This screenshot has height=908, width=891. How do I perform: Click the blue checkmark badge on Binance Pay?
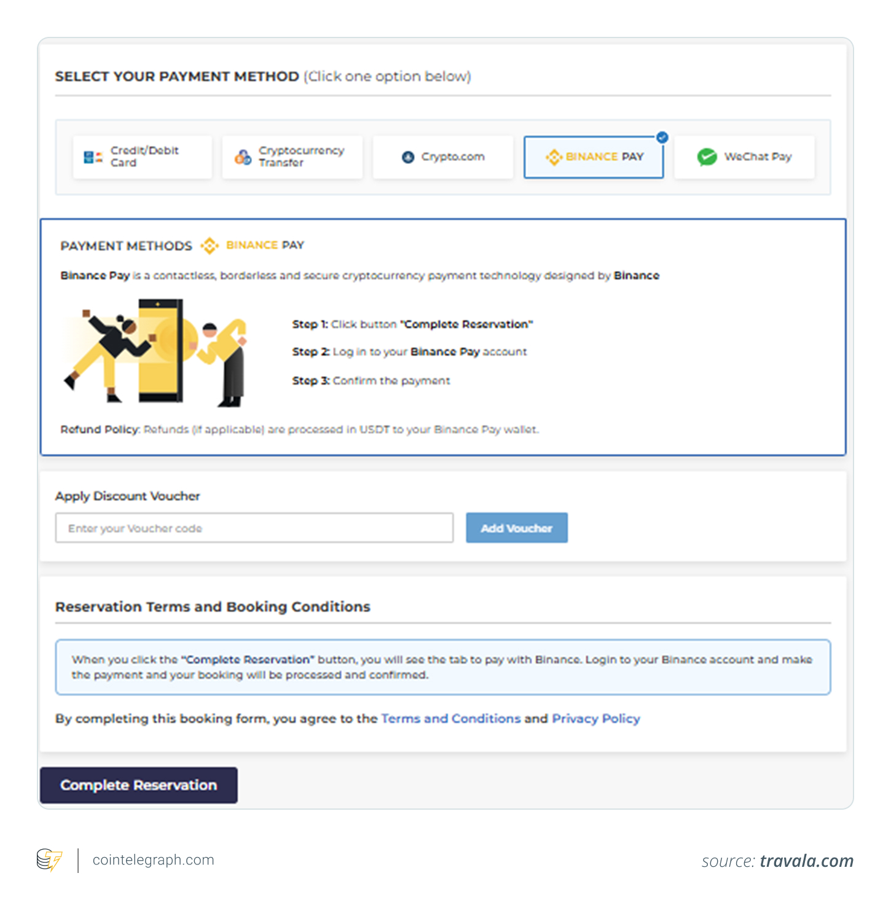coord(662,138)
